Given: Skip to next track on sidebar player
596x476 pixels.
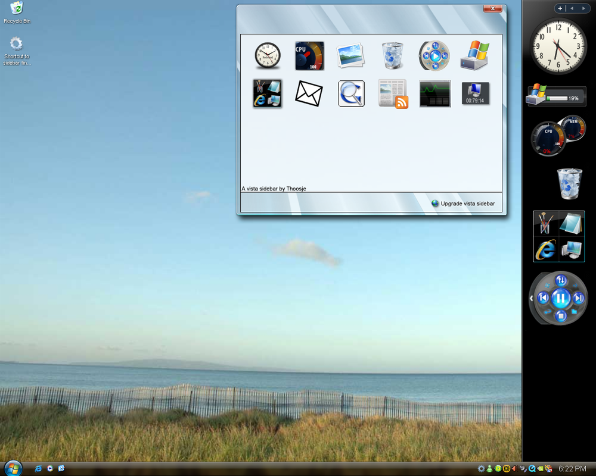Looking at the screenshot, I should pyautogui.click(x=579, y=298).
